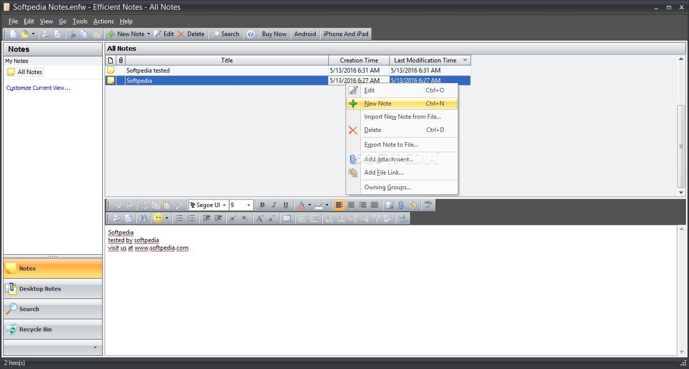689x369 pixels.
Task: Choose Export Note to File in context menu
Action: [402, 145]
